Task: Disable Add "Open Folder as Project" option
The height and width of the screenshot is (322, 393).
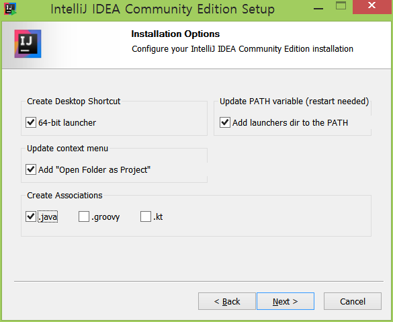Action: pos(31,169)
